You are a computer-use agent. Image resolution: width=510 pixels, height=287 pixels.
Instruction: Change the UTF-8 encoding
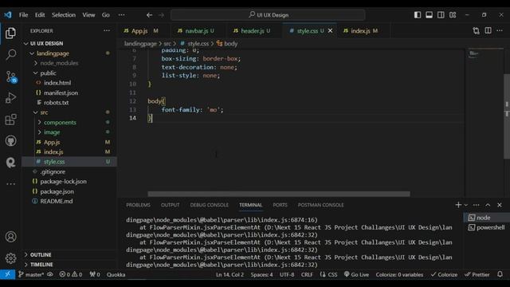pyautogui.click(x=287, y=274)
